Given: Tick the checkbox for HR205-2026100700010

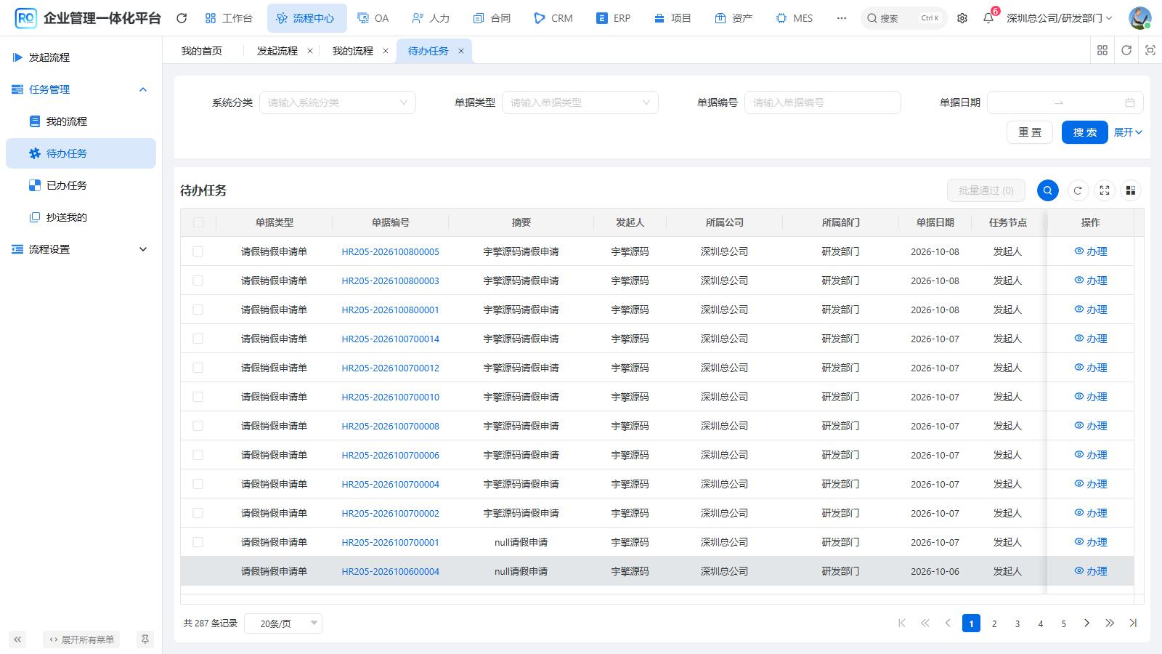Looking at the screenshot, I should click(198, 397).
